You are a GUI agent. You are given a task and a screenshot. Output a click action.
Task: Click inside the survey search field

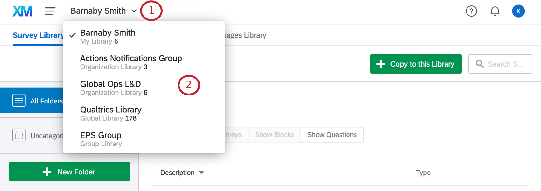tap(506, 64)
